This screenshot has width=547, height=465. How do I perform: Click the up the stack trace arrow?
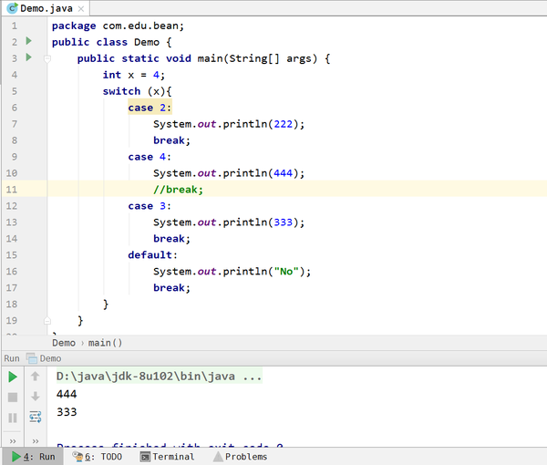pos(36,377)
